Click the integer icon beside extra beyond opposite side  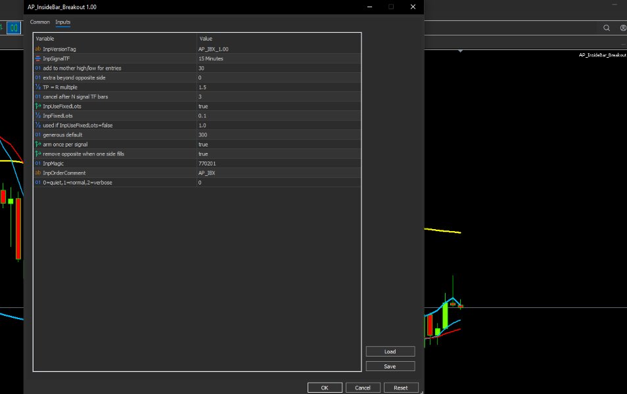38,77
